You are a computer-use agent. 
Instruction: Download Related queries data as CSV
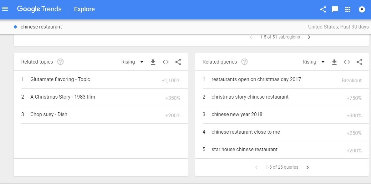pyautogui.click(x=334, y=62)
